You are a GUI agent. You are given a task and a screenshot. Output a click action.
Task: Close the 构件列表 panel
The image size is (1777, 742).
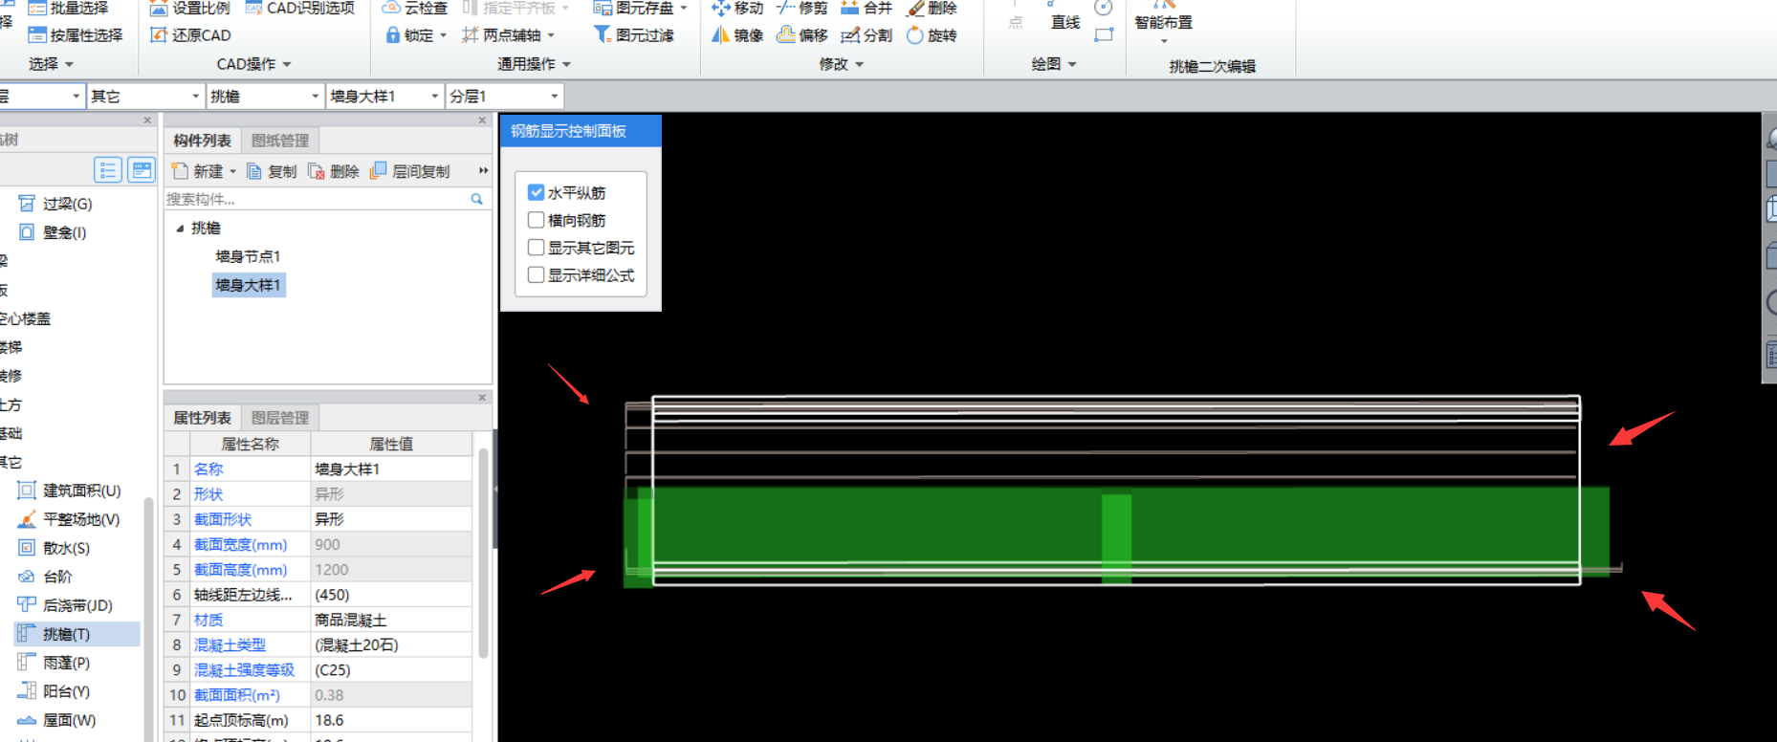tap(482, 120)
